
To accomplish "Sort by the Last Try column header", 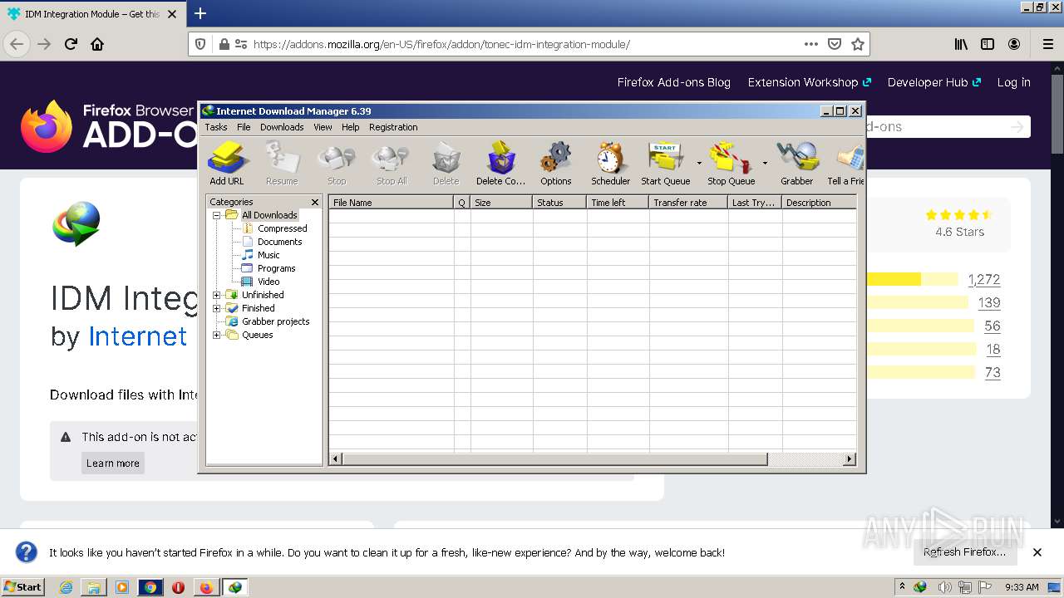I will pyautogui.click(x=756, y=203).
